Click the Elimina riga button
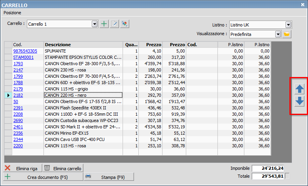Image resolution: width=308 pixels, height=186 pixels. coord(23,168)
